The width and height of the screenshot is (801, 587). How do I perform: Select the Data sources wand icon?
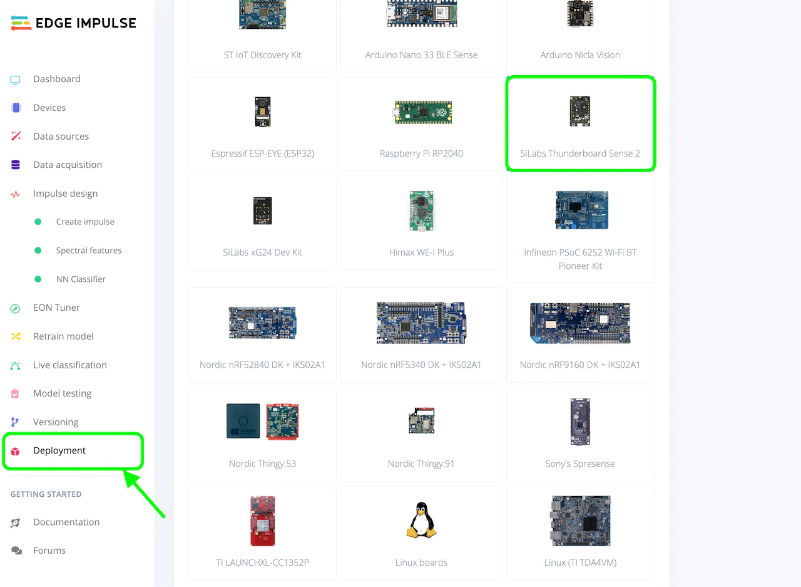tap(16, 137)
